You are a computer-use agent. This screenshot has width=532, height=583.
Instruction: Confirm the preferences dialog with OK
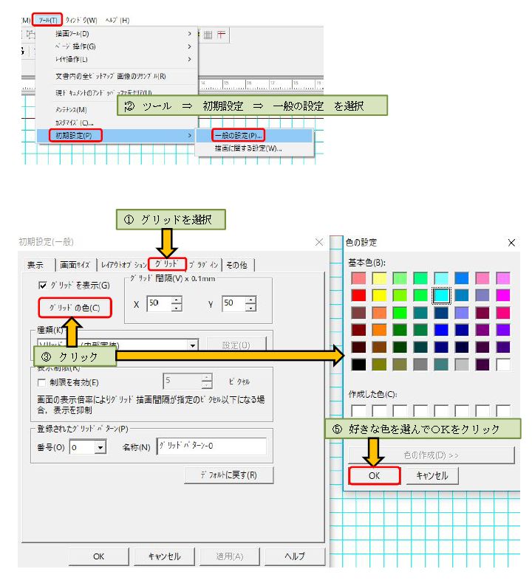tap(99, 556)
